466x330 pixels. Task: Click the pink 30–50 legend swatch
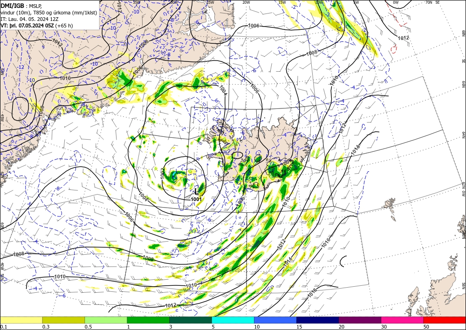(x=403, y=320)
